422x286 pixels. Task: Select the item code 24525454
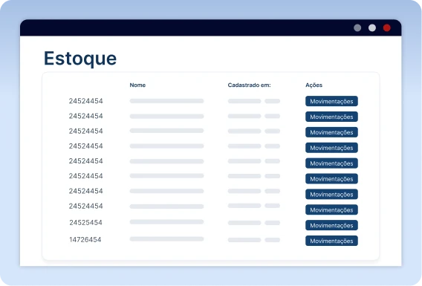86,223
